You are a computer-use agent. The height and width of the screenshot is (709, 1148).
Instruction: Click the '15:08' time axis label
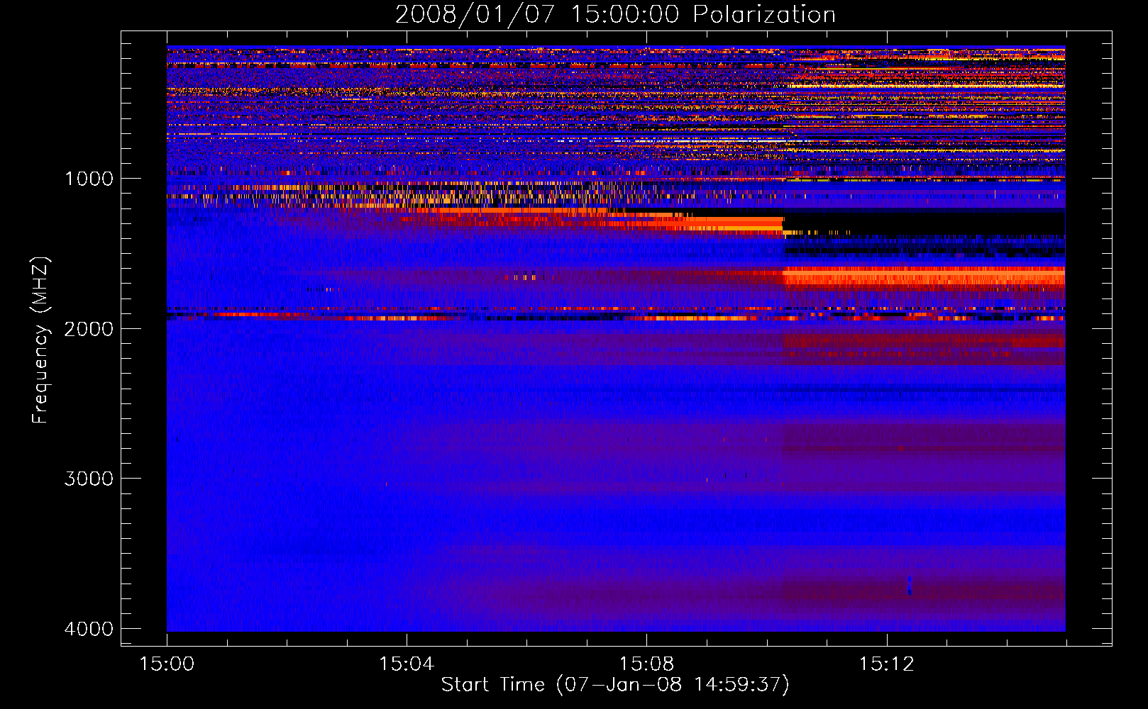(646, 664)
